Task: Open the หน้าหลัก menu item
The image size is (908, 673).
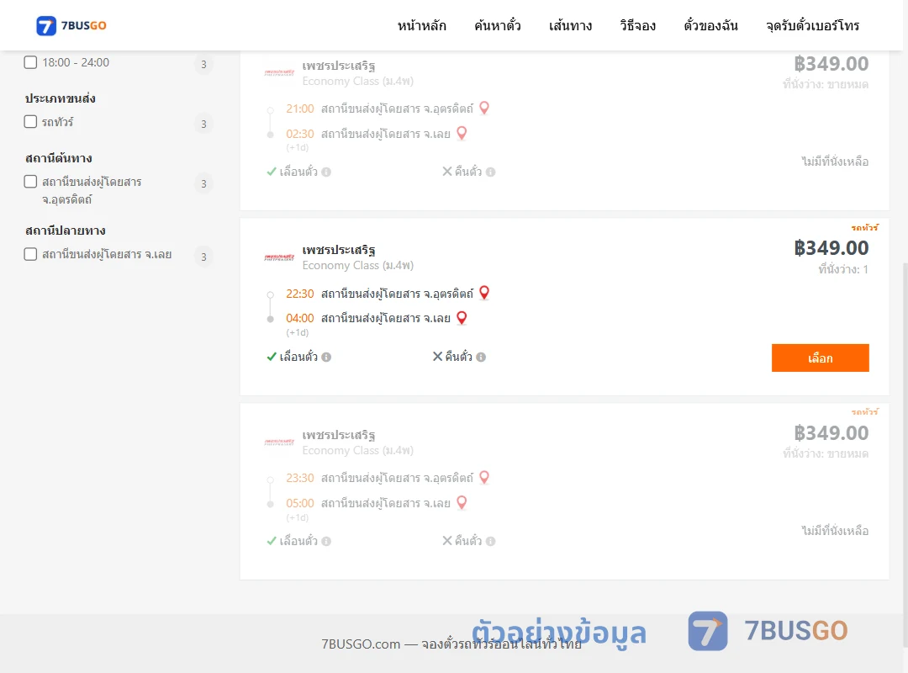Action: pyautogui.click(x=421, y=25)
